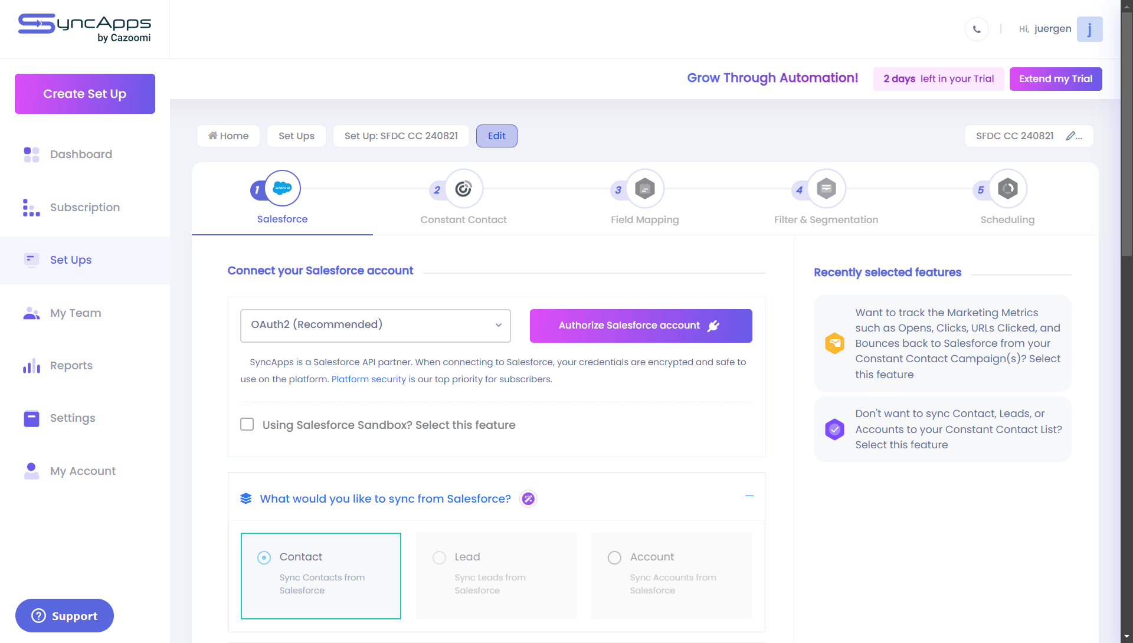
Task: Click the layers icon in sync section header
Action: (x=246, y=499)
